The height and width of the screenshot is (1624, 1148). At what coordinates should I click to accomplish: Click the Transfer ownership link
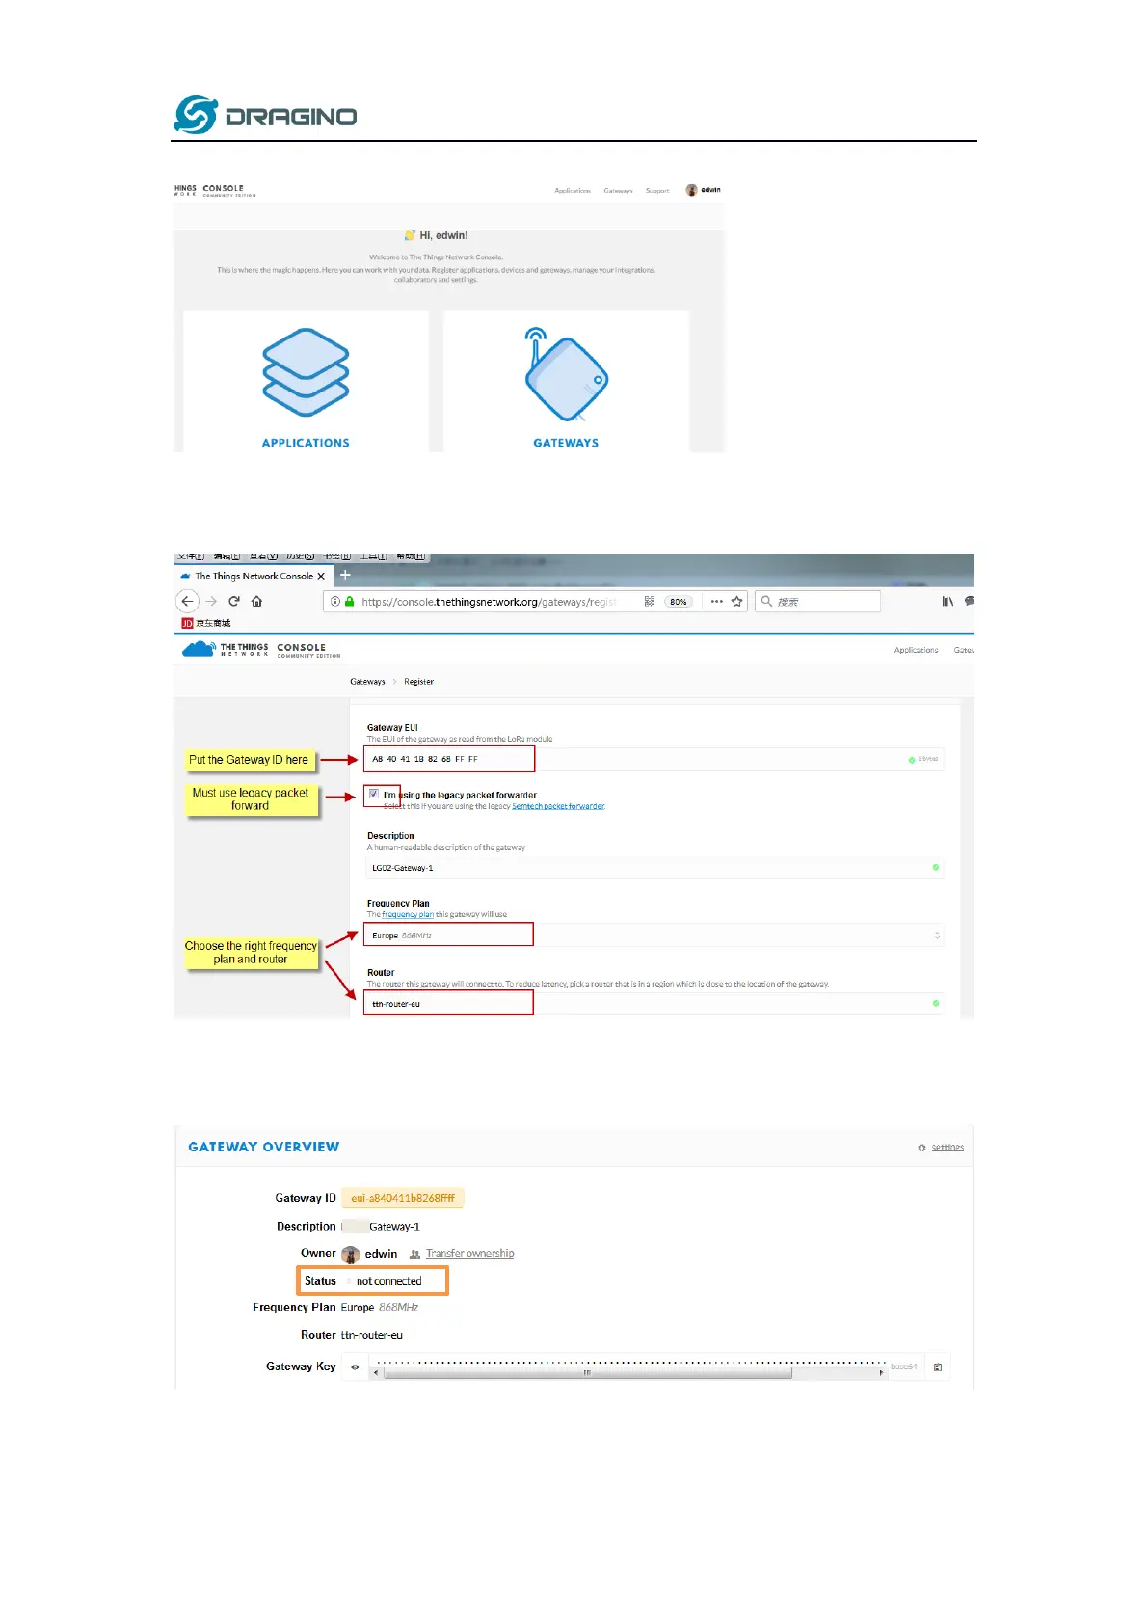click(x=470, y=1254)
